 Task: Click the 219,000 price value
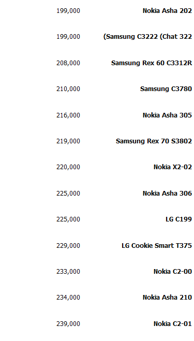coord(68,141)
